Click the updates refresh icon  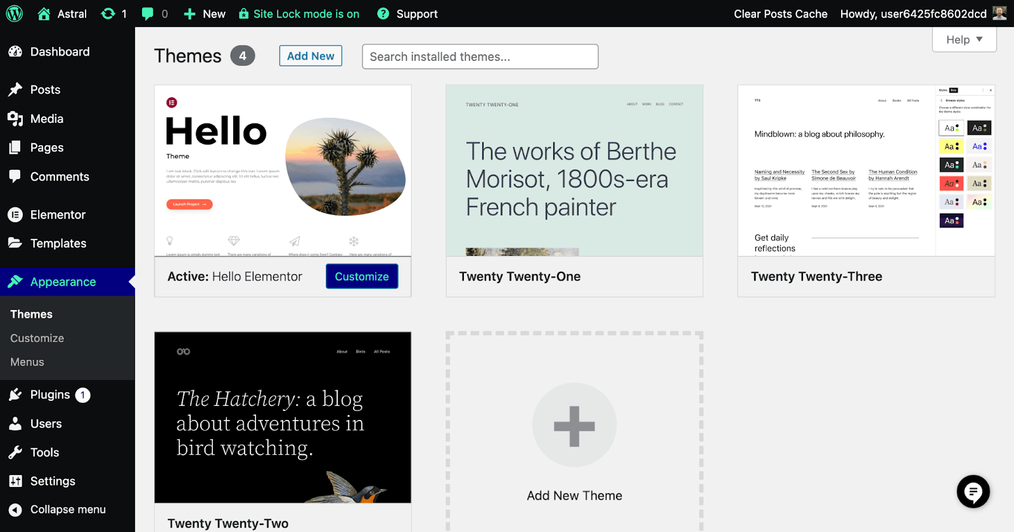(x=108, y=14)
